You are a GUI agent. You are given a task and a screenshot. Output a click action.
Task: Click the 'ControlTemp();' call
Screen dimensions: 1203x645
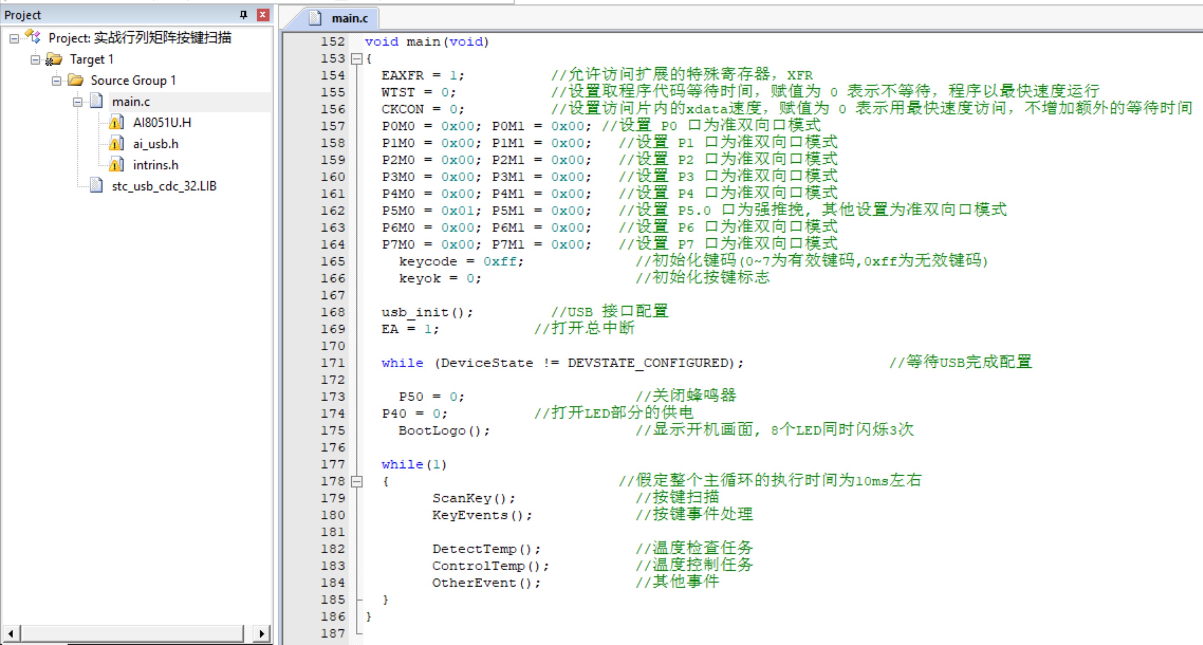[x=490, y=566]
